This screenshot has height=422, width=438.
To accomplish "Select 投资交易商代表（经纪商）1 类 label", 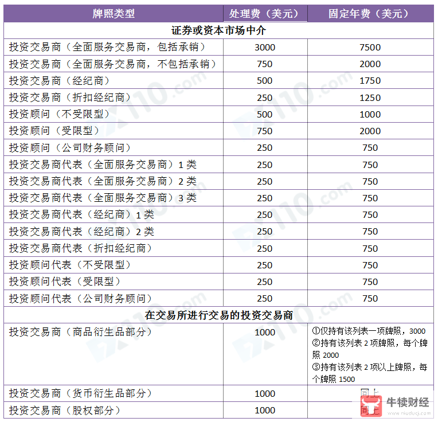I will point(81,214).
